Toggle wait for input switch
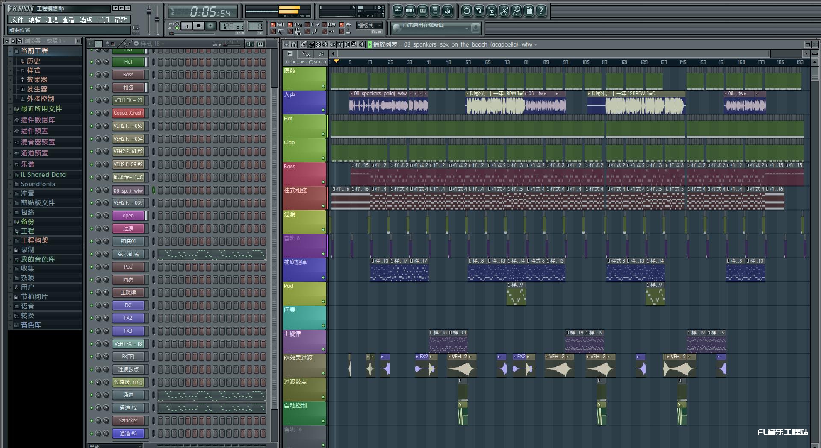 click(x=290, y=32)
